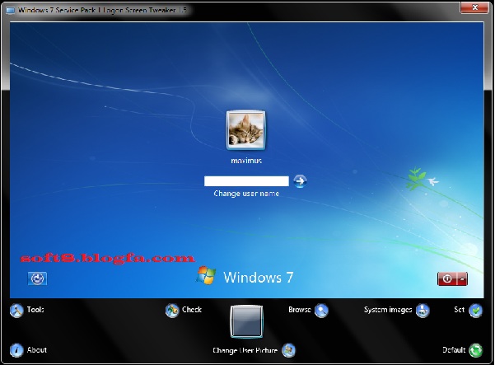
Task: Open the Tools menu icon
Action: tap(16, 311)
